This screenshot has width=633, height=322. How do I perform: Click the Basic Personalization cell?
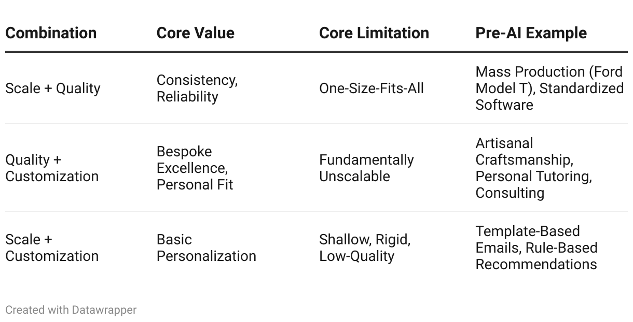pyautogui.click(x=206, y=248)
